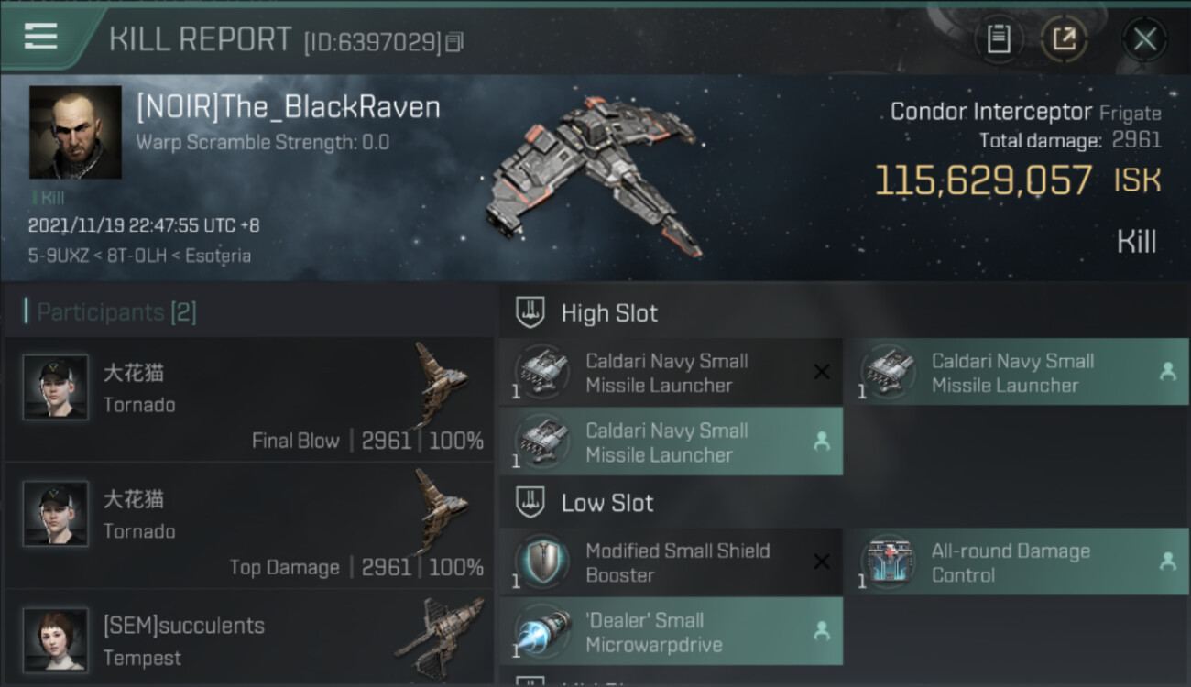Screen dimensions: 1191x687
Task: Click the Esoteria region link
Action: click(218, 256)
